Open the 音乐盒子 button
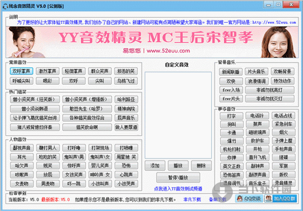303x211 pixels. click(258, 183)
